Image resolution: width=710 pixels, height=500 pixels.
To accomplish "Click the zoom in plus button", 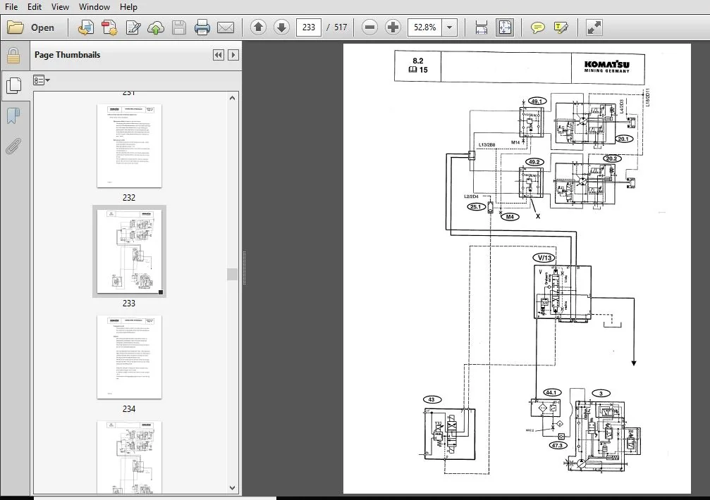I will [x=393, y=27].
